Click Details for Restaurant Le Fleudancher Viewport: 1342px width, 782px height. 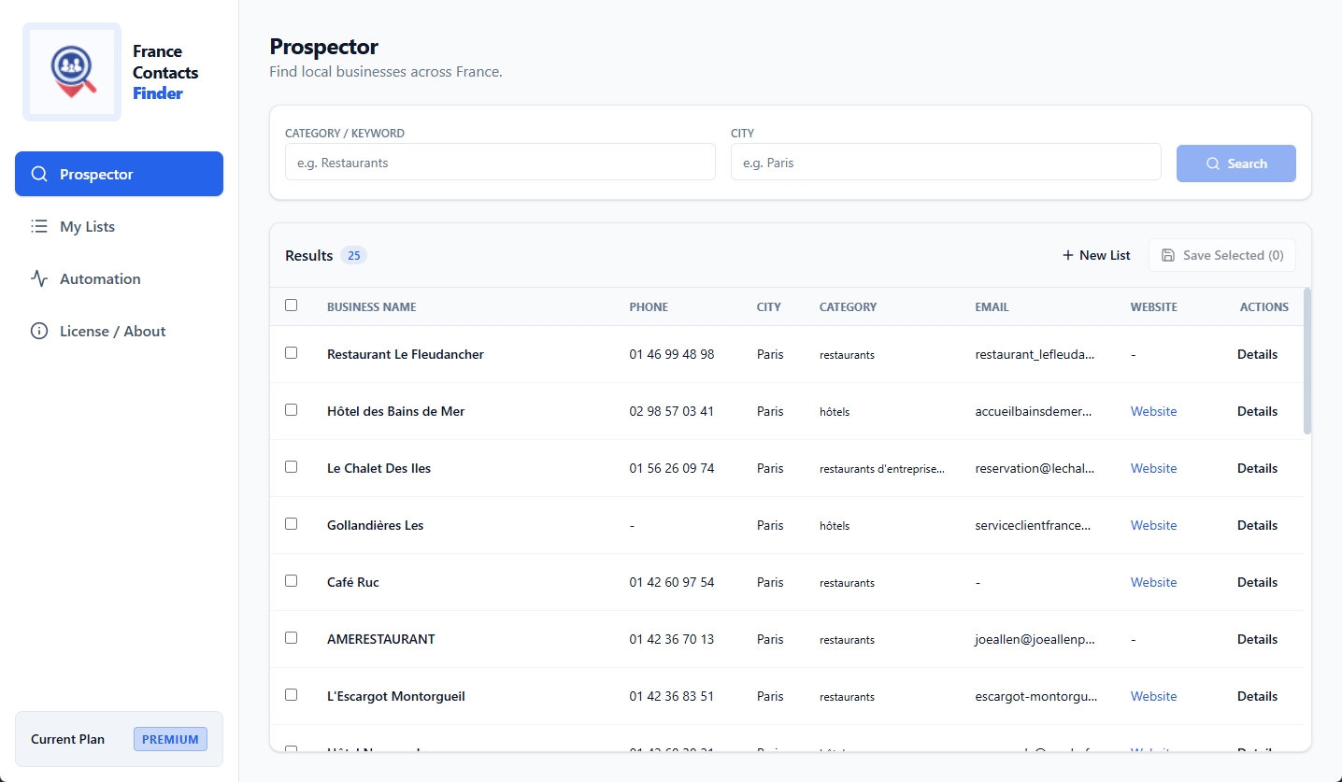click(1257, 354)
